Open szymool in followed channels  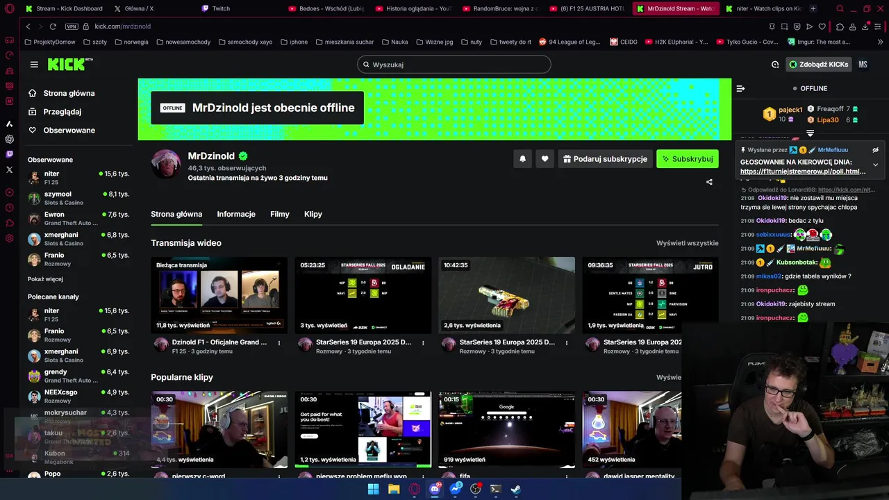pos(78,198)
